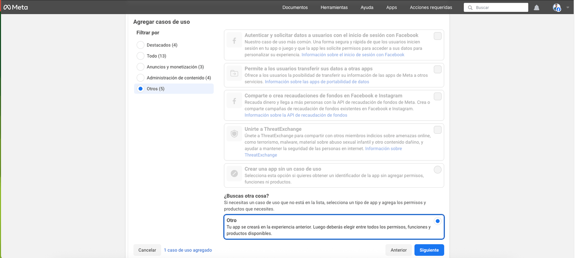Screen dimensions: 575x258
Task: Check the Facebook login use case checkbox
Action: point(437,36)
